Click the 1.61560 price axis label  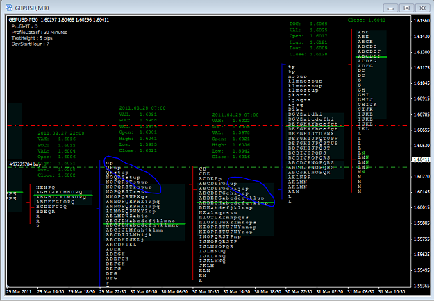(422, 21)
